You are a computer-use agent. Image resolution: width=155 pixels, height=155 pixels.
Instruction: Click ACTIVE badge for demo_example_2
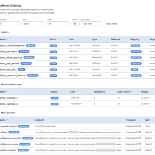point(55,104)
